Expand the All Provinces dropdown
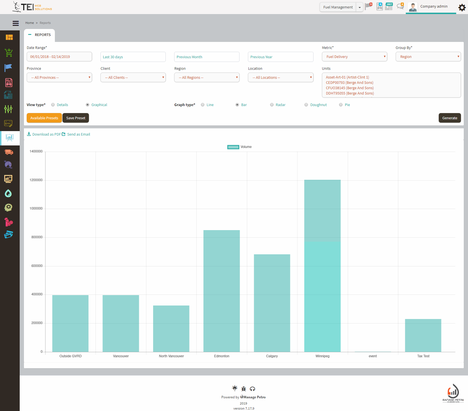Screen dimensions: 468x411 pyautogui.click(x=59, y=77)
